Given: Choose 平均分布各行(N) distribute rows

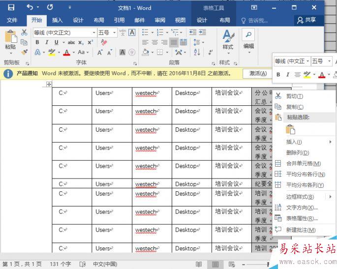Looking at the screenshot, I should [x=305, y=174].
